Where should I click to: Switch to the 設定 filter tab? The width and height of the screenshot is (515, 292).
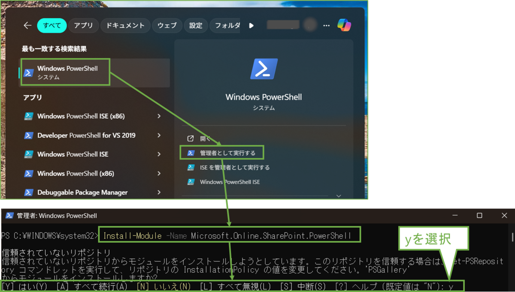click(x=196, y=26)
